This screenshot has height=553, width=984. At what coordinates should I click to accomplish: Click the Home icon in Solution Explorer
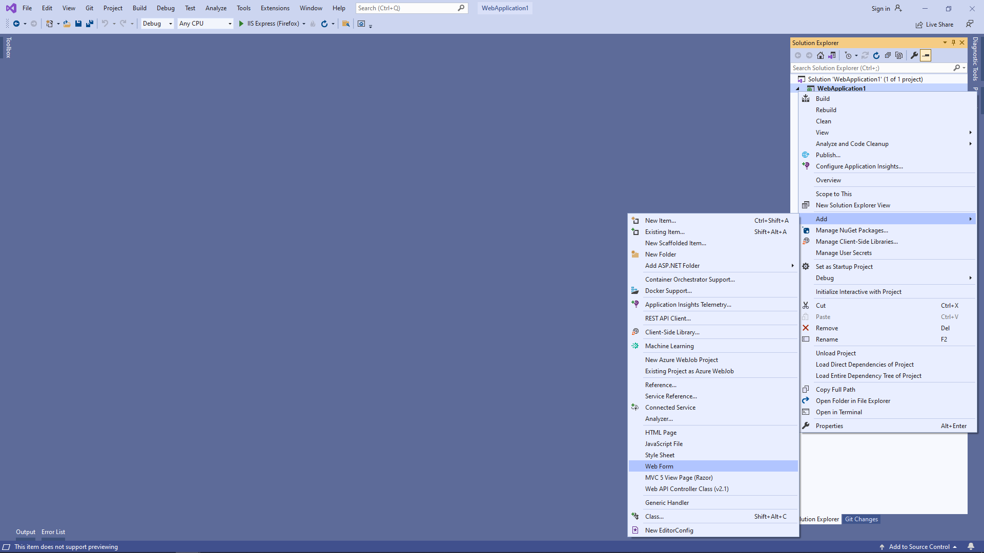(x=821, y=55)
